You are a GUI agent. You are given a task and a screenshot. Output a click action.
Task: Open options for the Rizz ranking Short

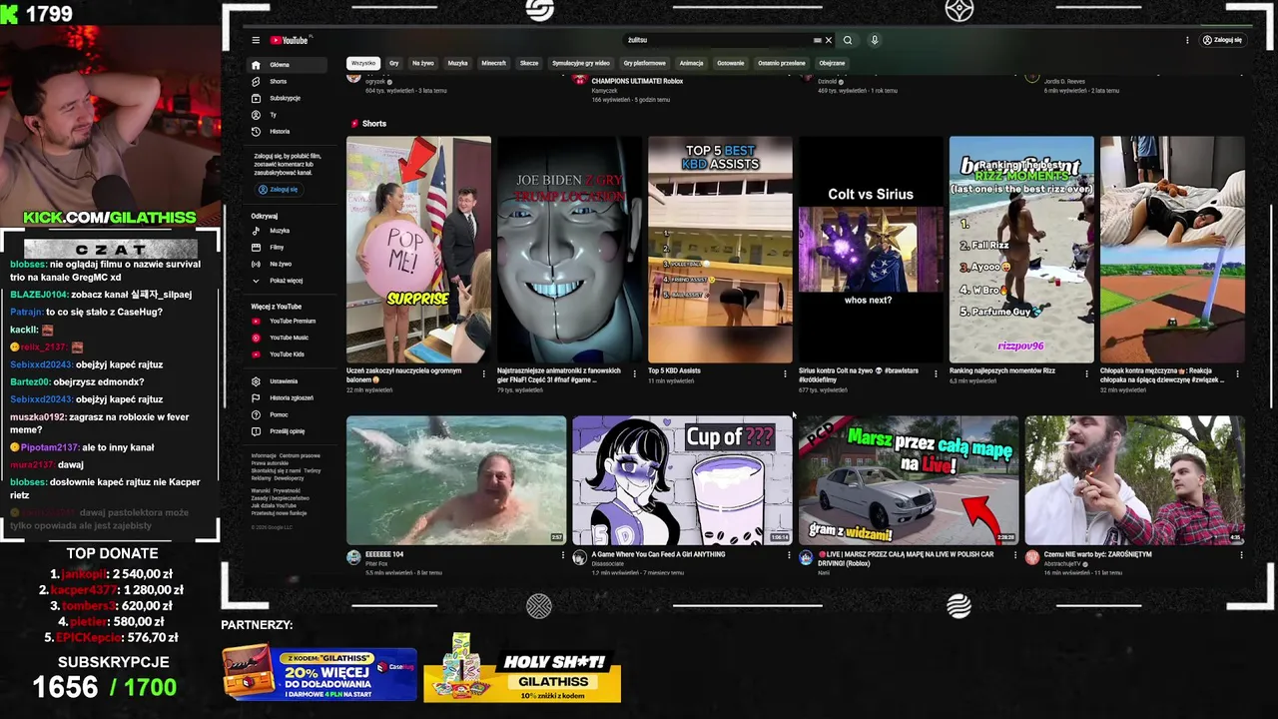pyautogui.click(x=1087, y=374)
